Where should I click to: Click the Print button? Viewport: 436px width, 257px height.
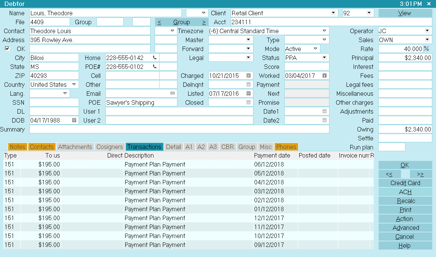(x=405, y=210)
